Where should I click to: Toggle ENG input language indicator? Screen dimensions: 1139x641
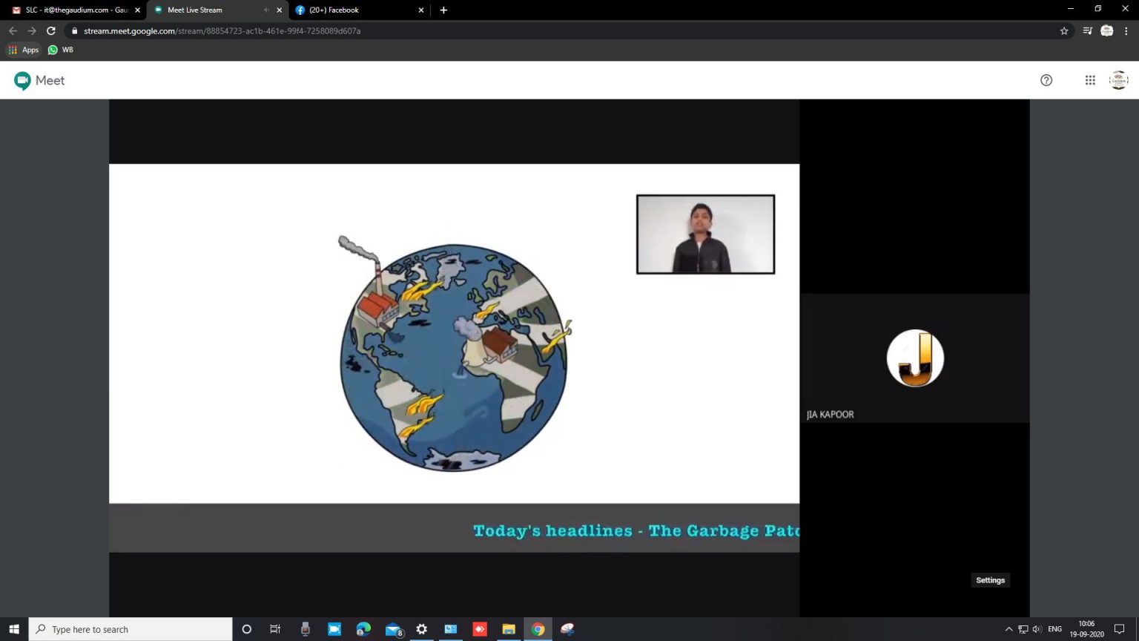click(1054, 629)
